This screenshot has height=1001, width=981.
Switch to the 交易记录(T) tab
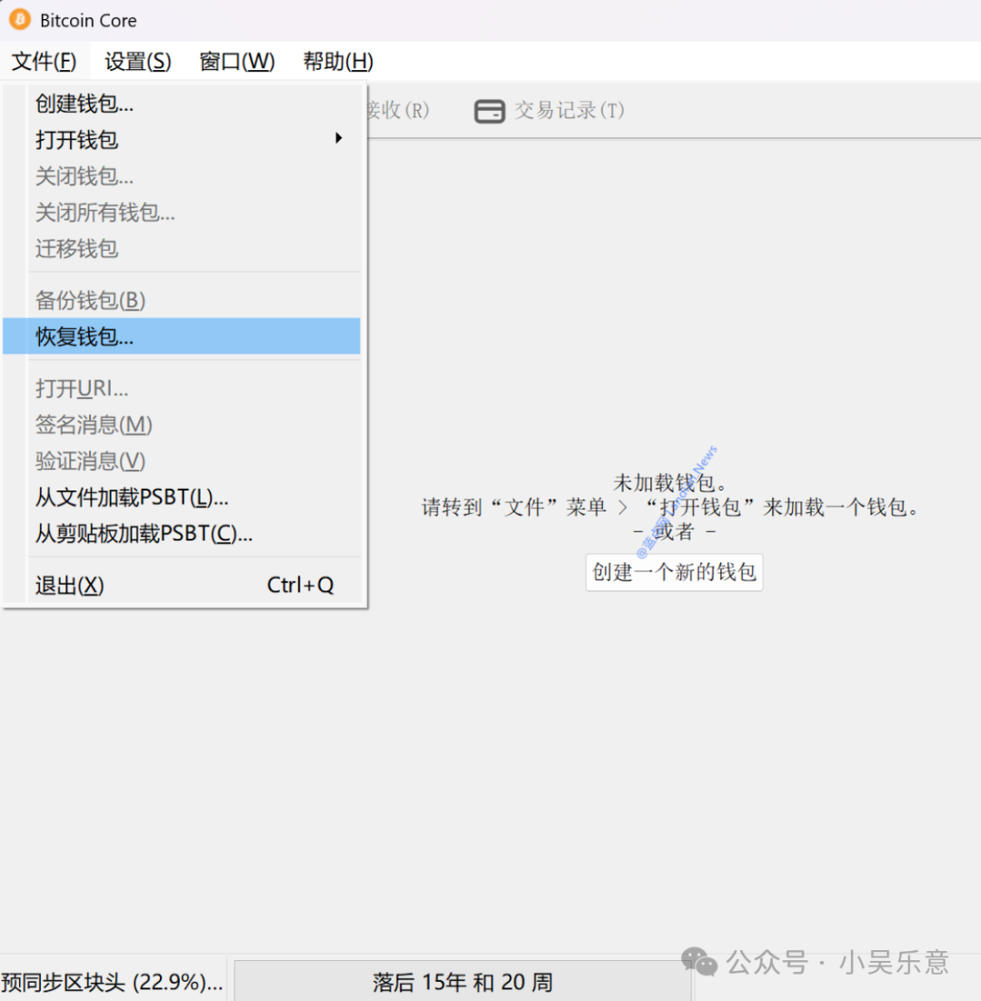coord(550,111)
